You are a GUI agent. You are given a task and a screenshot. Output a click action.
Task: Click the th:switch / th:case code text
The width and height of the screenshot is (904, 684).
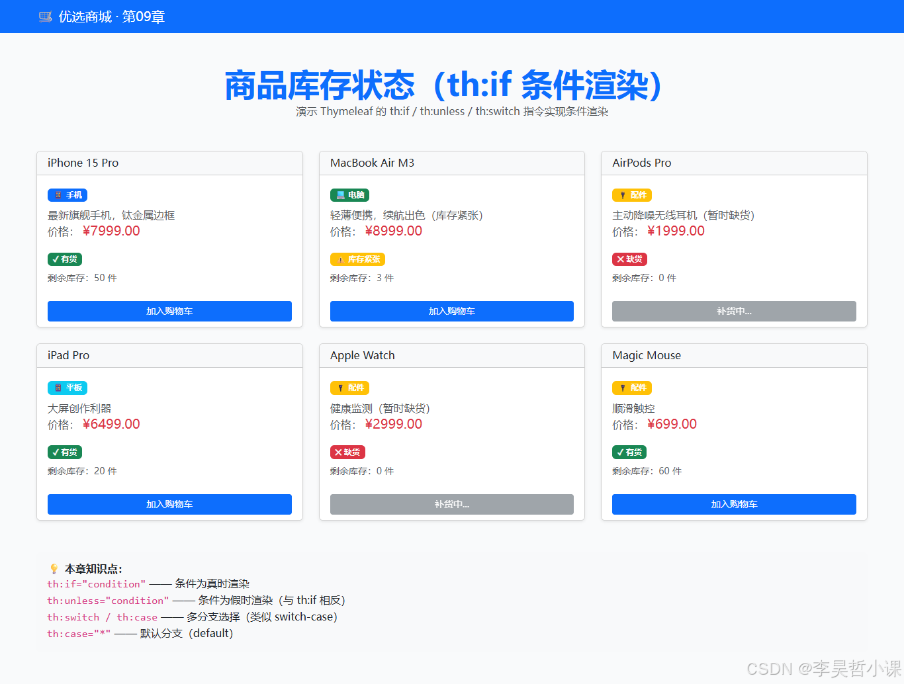pos(102,617)
